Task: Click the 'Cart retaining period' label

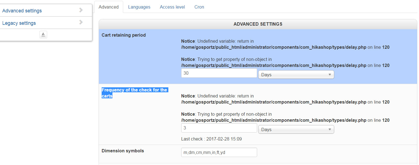Action: pos(123,35)
